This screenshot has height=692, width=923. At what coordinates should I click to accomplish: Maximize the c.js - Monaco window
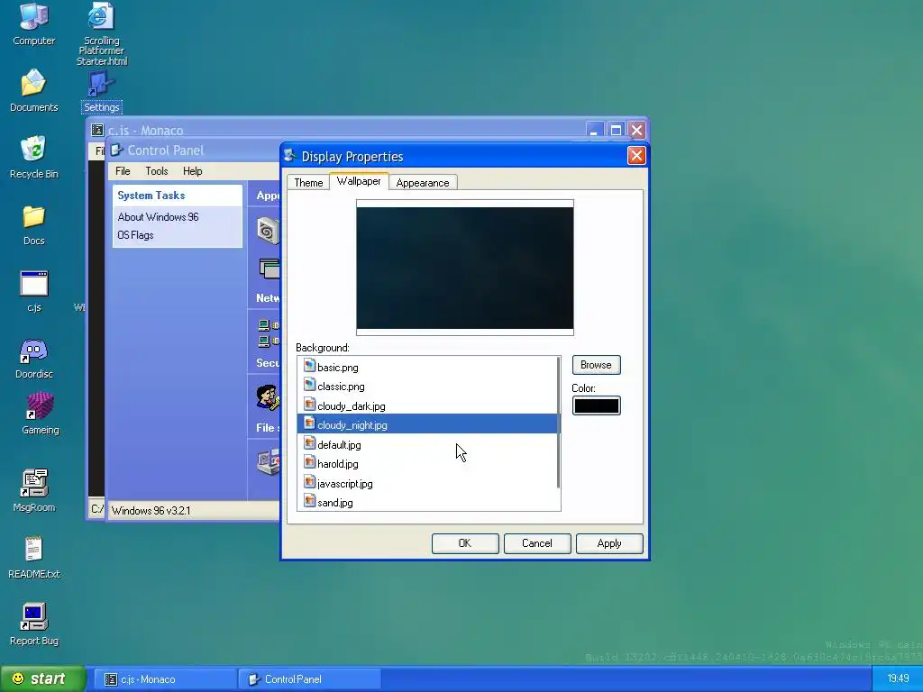pyautogui.click(x=616, y=130)
